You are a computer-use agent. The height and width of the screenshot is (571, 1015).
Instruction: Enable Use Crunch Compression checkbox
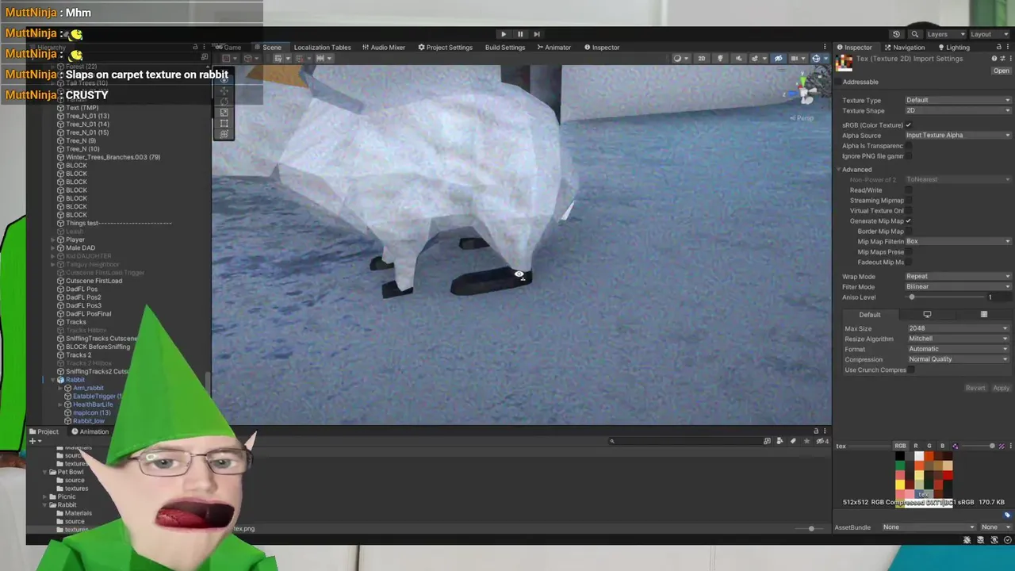click(911, 370)
